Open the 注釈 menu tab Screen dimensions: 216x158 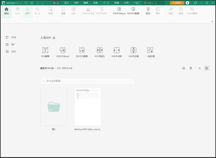[x=76, y=3]
